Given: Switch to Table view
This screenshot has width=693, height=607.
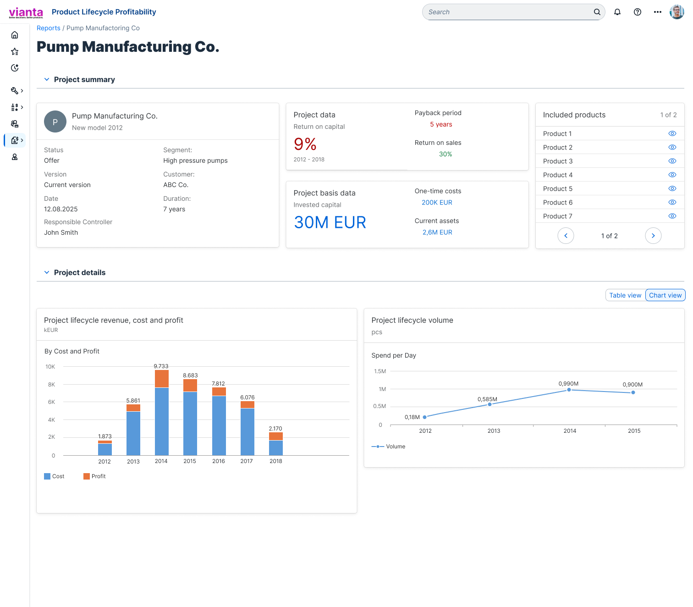Looking at the screenshot, I should (625, 295).
